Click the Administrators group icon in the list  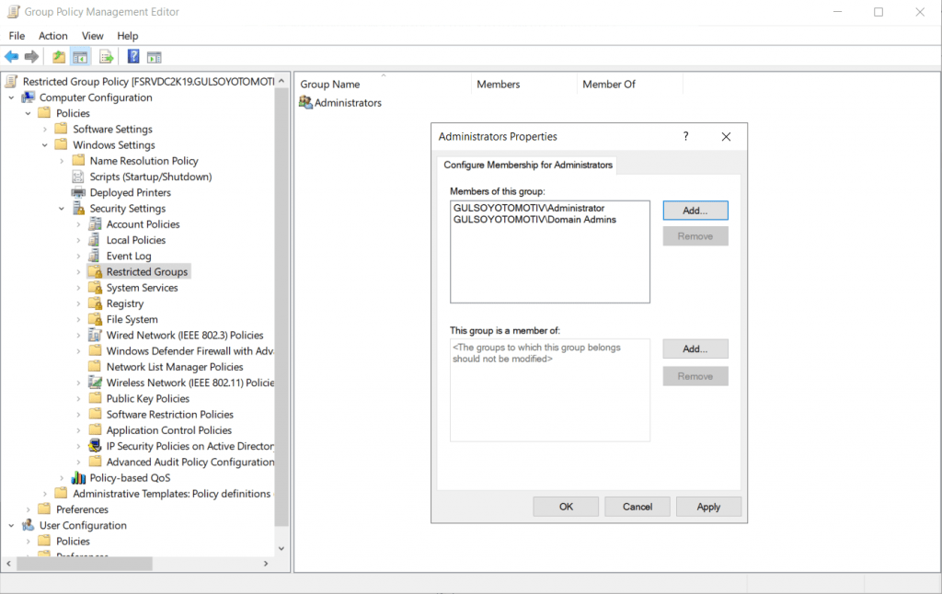point(305,103)
